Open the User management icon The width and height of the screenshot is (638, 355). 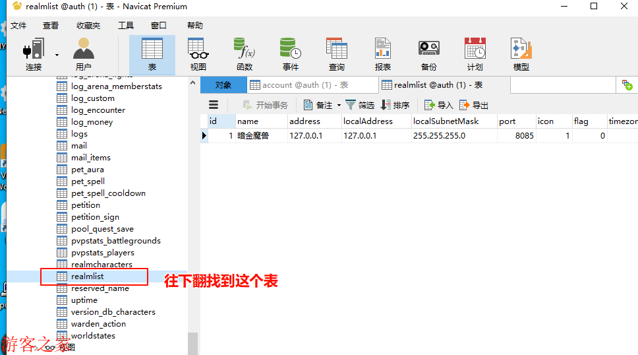click(x=83, y=50)
